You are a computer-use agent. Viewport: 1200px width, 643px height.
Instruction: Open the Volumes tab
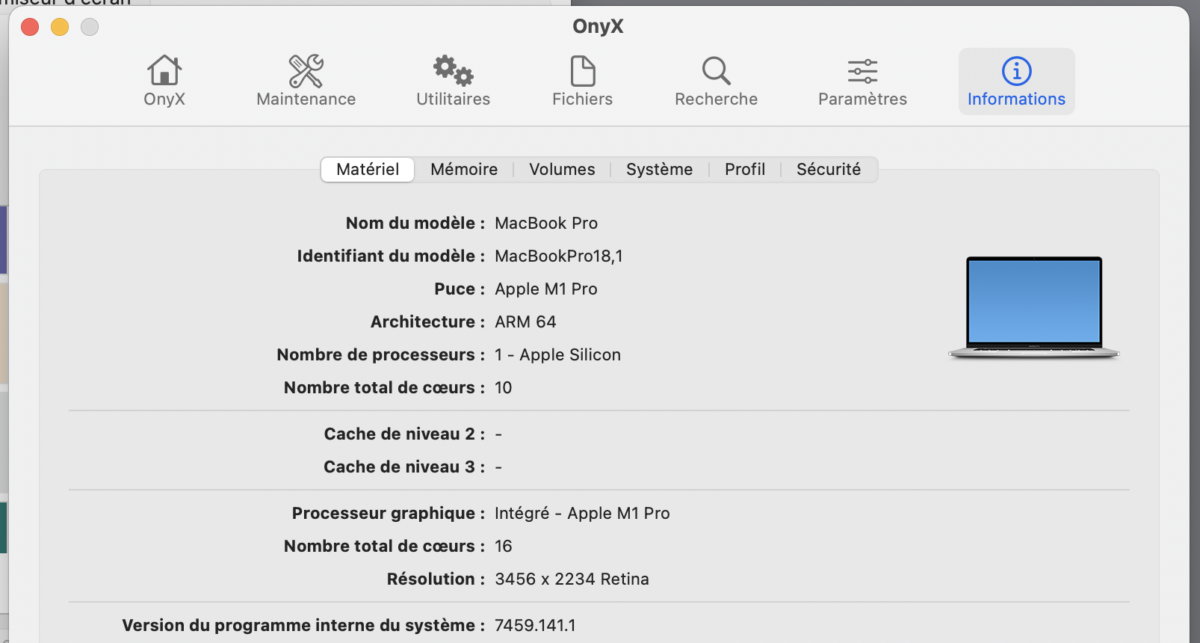coord(562,170)
